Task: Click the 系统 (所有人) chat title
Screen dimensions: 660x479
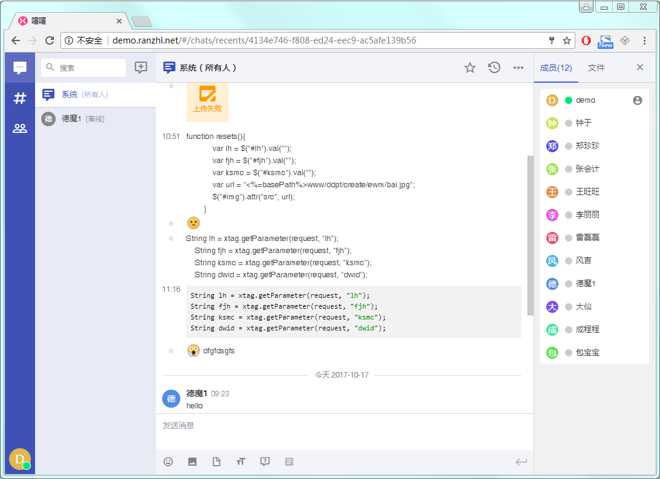Action: 207,68
